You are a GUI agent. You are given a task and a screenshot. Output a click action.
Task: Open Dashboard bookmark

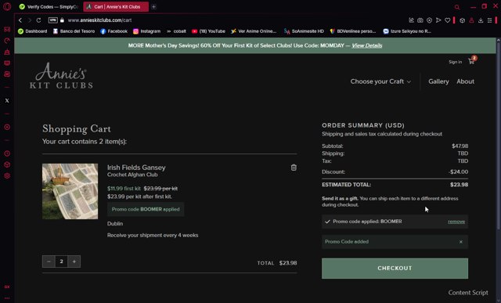[x=33, y=31]
